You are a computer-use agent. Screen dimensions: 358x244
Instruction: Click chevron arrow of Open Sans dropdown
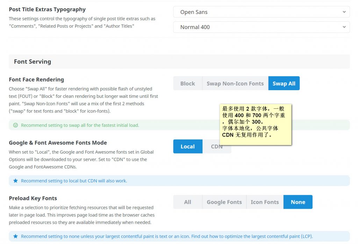click(x=344, y=12)
